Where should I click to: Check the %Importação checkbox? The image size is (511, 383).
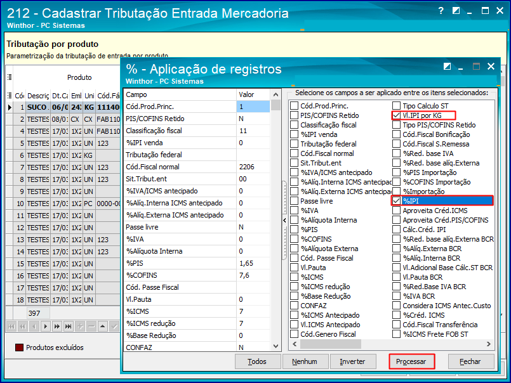396,191
